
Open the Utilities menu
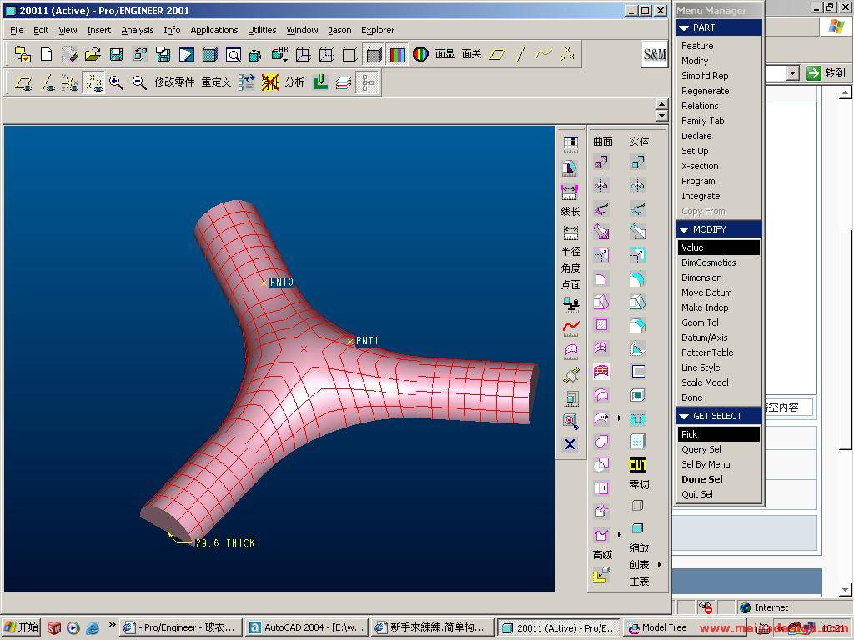[262, 30]
